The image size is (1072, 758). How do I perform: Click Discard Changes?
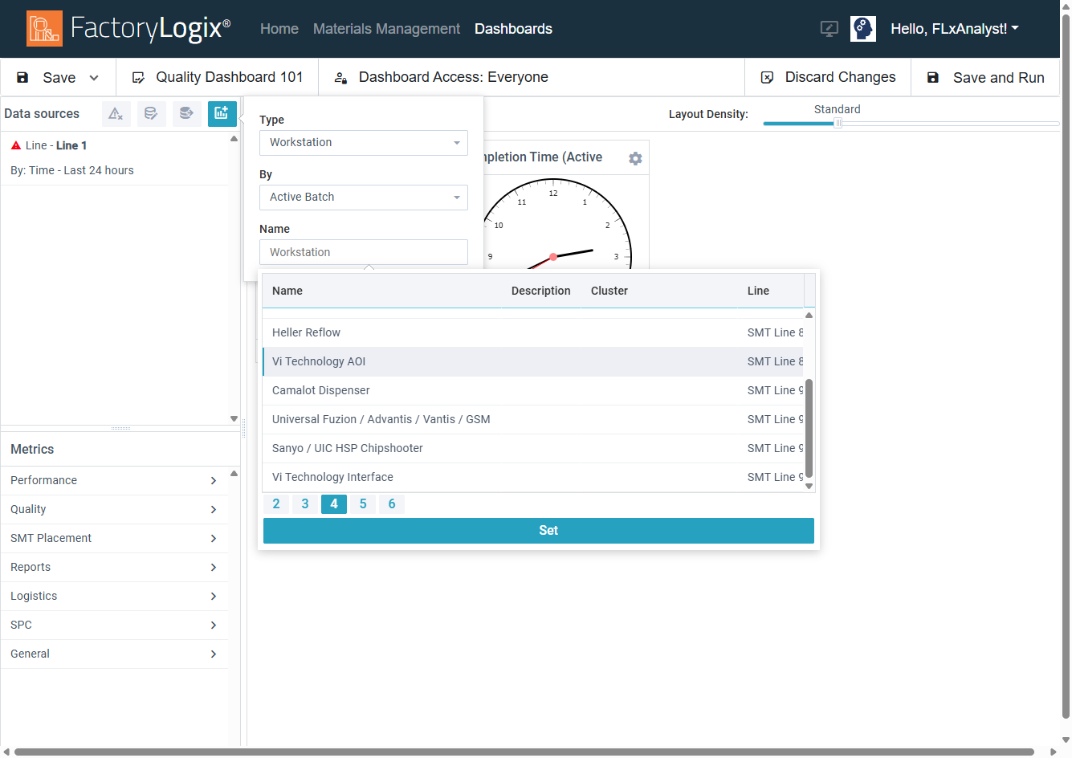pos(828,77)
